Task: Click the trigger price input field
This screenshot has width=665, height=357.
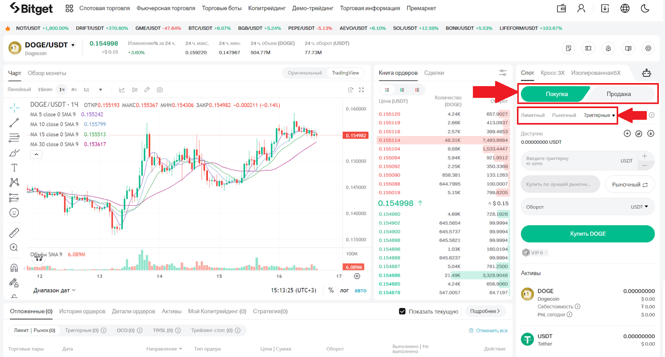Action: [x=579, y=161]
